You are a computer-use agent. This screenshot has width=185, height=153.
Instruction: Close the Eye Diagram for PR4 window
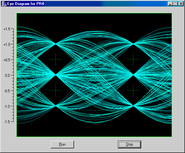click(181, 4)
